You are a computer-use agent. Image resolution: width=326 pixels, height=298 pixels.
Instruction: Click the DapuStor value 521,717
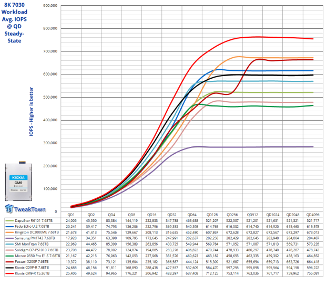click(313, 220)
